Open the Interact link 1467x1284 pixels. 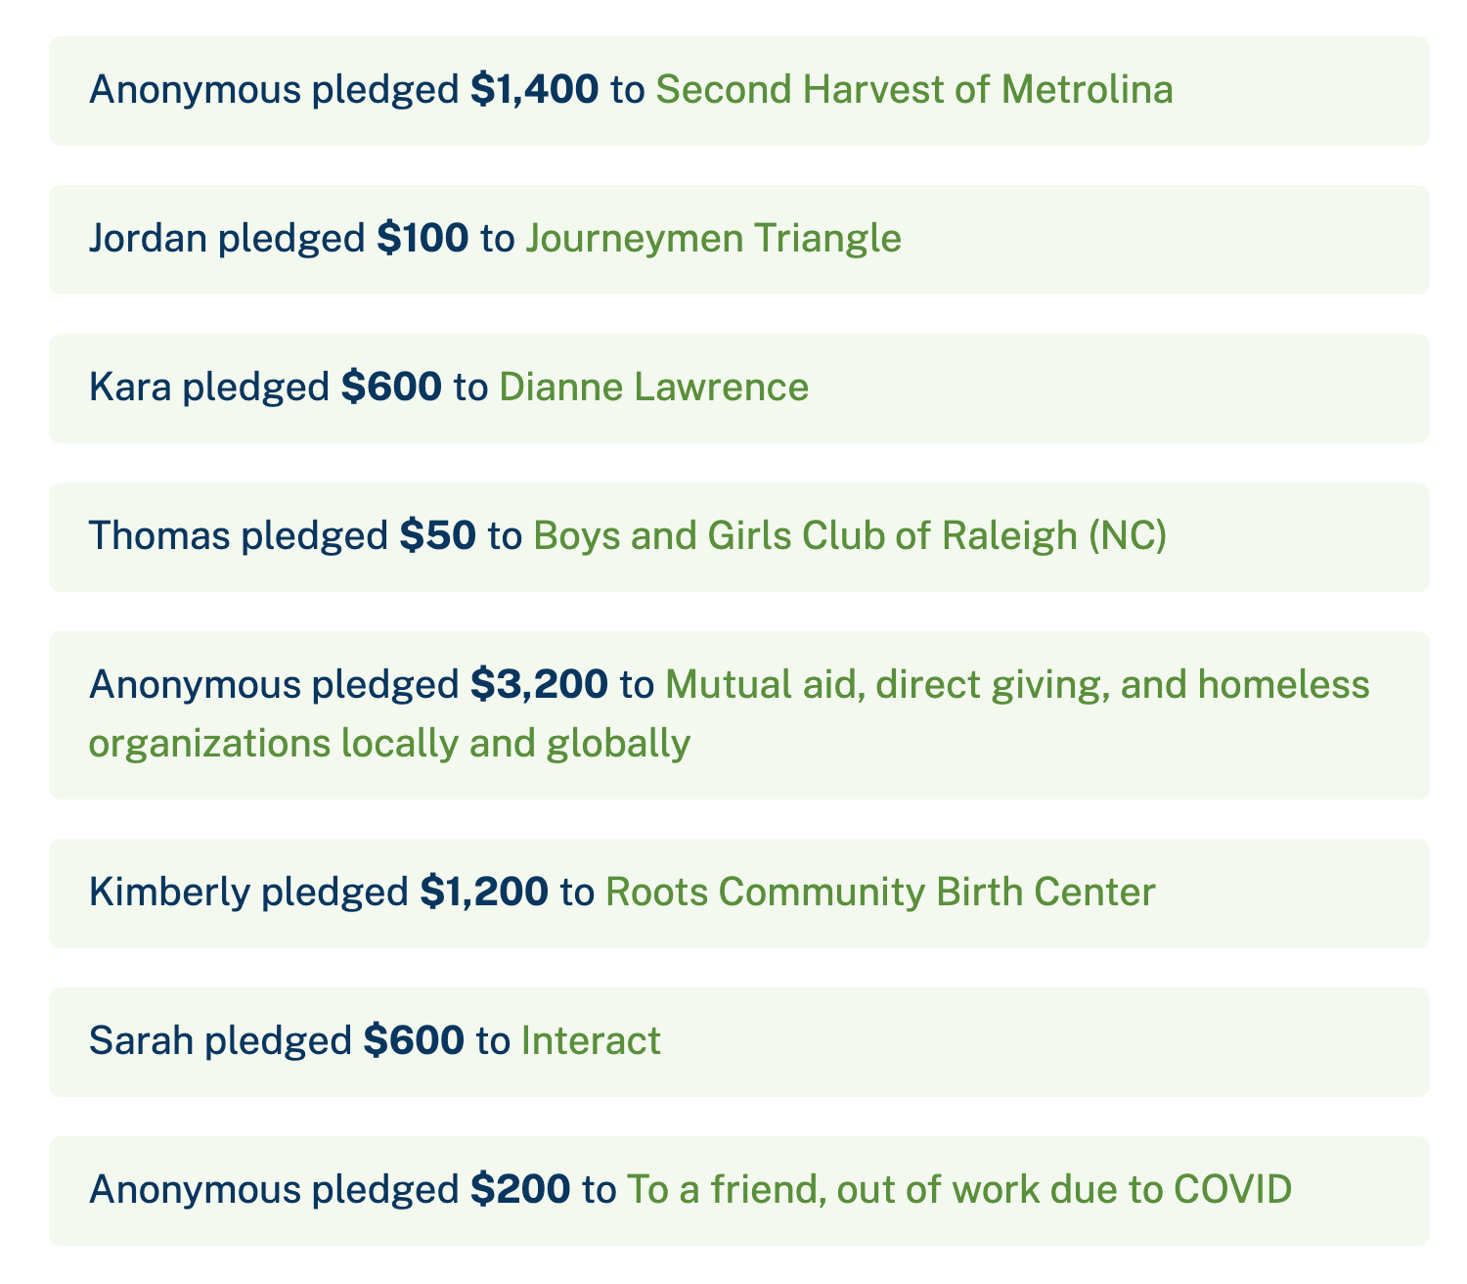(591, 1041)
